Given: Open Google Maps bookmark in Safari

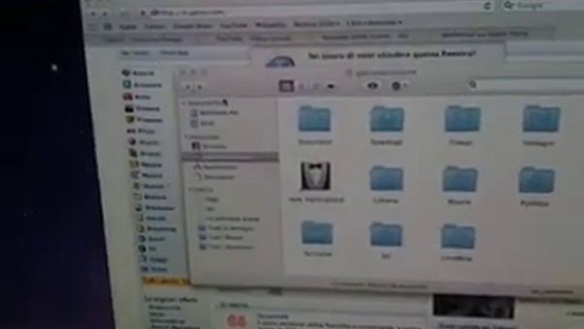Looking at the screenshot, I should pos(193,26).
